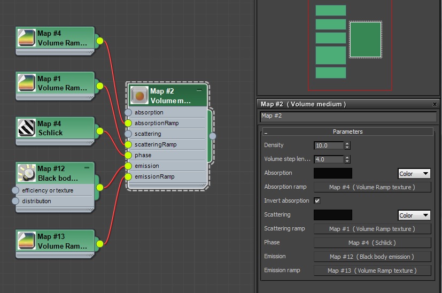Viewport: 442px width, 293px height.
Task: Collapse the Parameters rollout
Action: coord(266,132)
